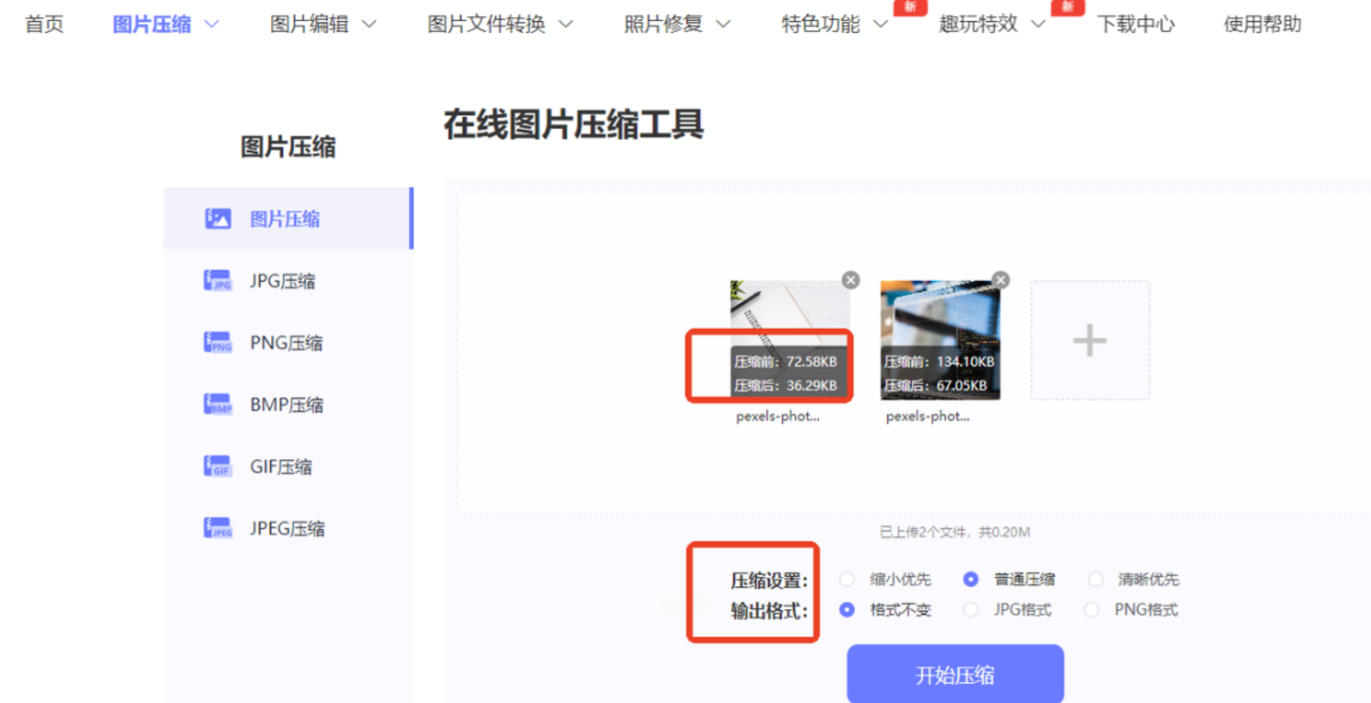This screenshot has height=703, width=1371.
Task: Remove the first uploaded image with X
Action: [850, 280]
